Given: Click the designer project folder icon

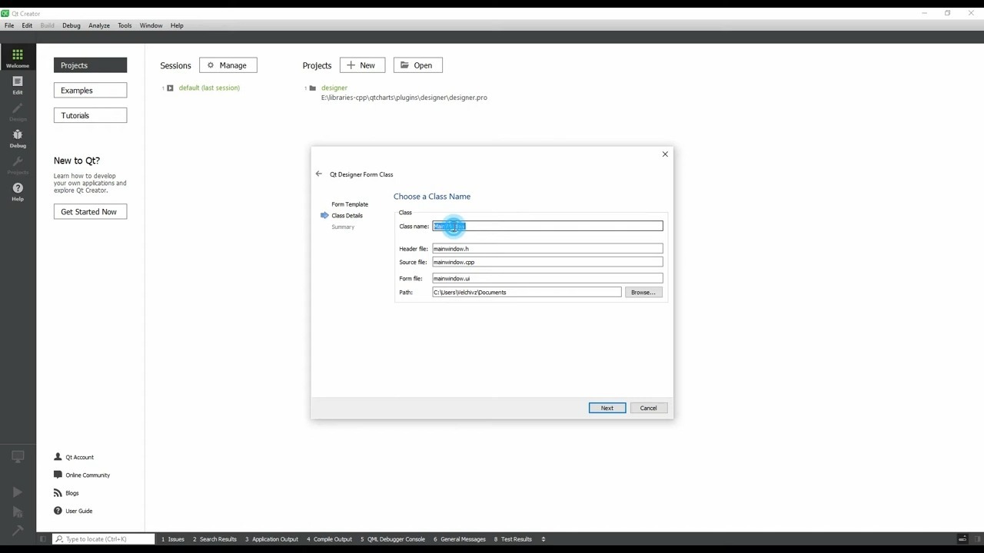Looking at the screenshot, I should [312, 88].
